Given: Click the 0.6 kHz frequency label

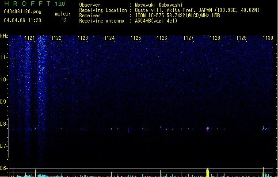Looking at the screenshot, I should pos(4,168).
